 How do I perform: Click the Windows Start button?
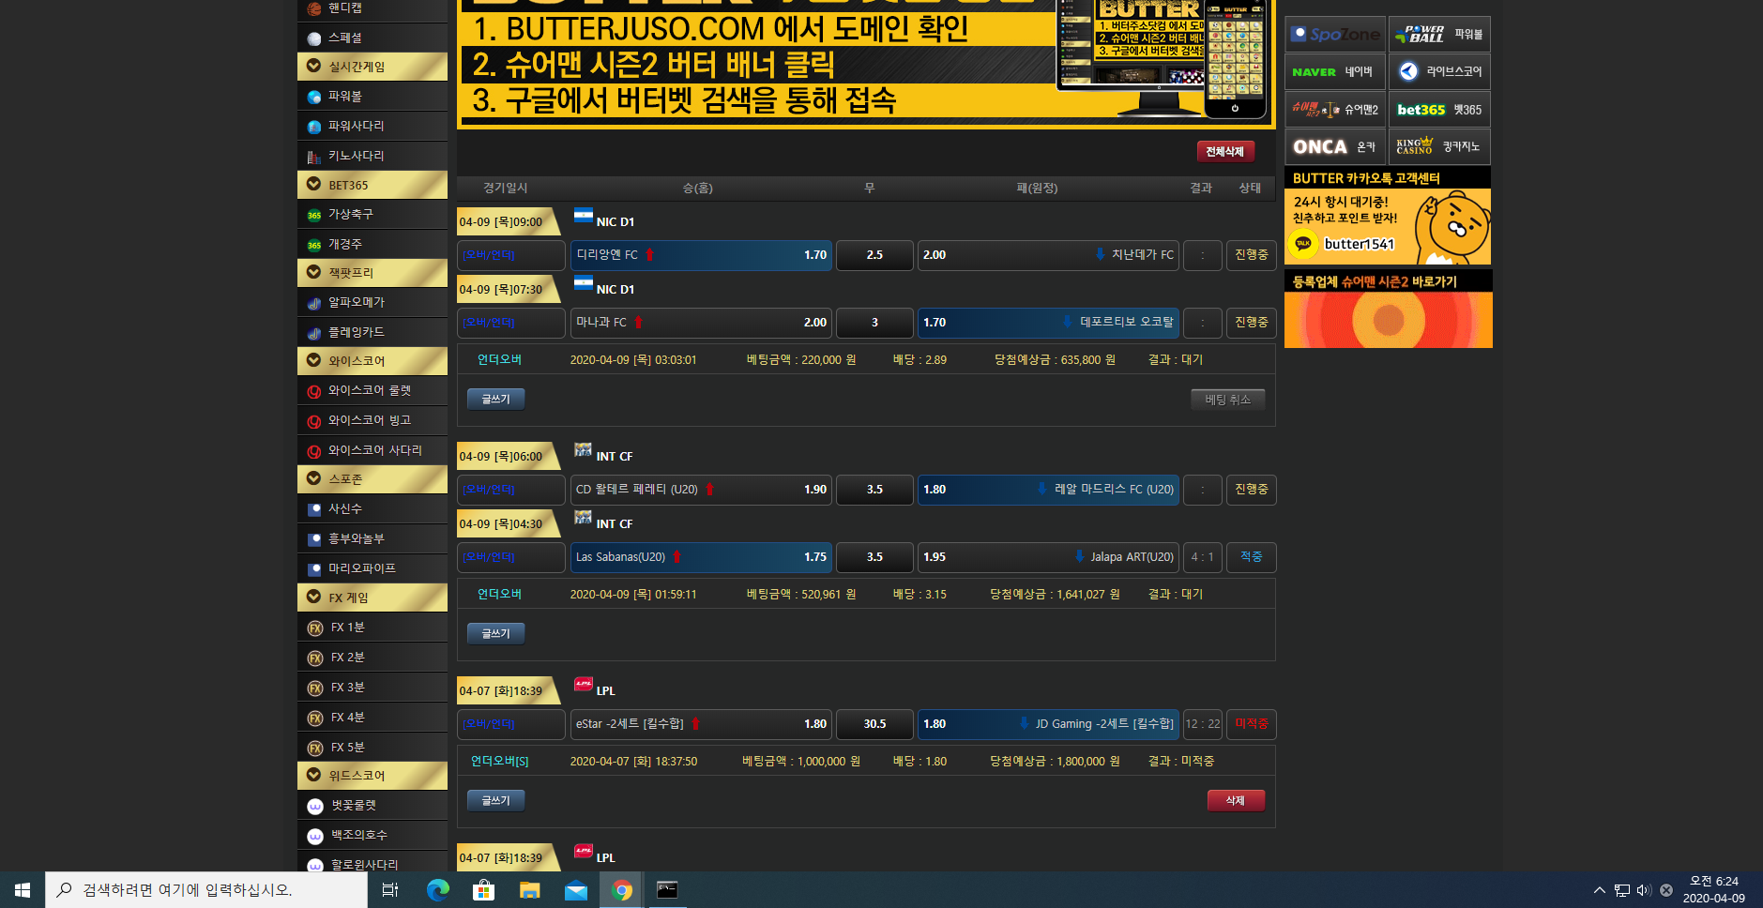(23, 890)
